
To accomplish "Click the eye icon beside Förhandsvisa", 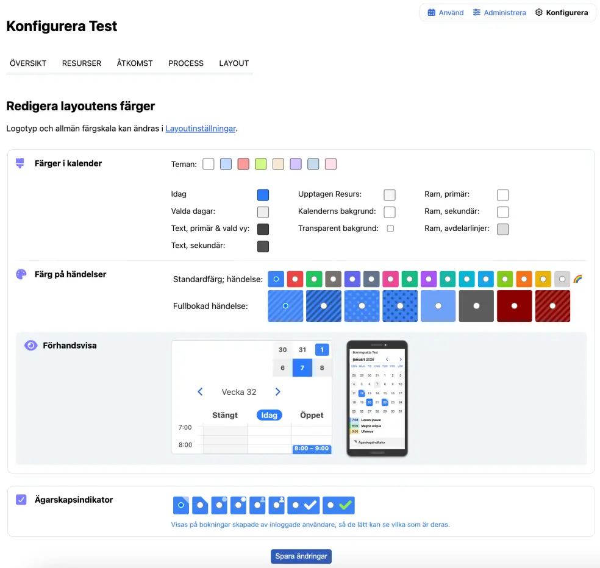I will point(30,346).
